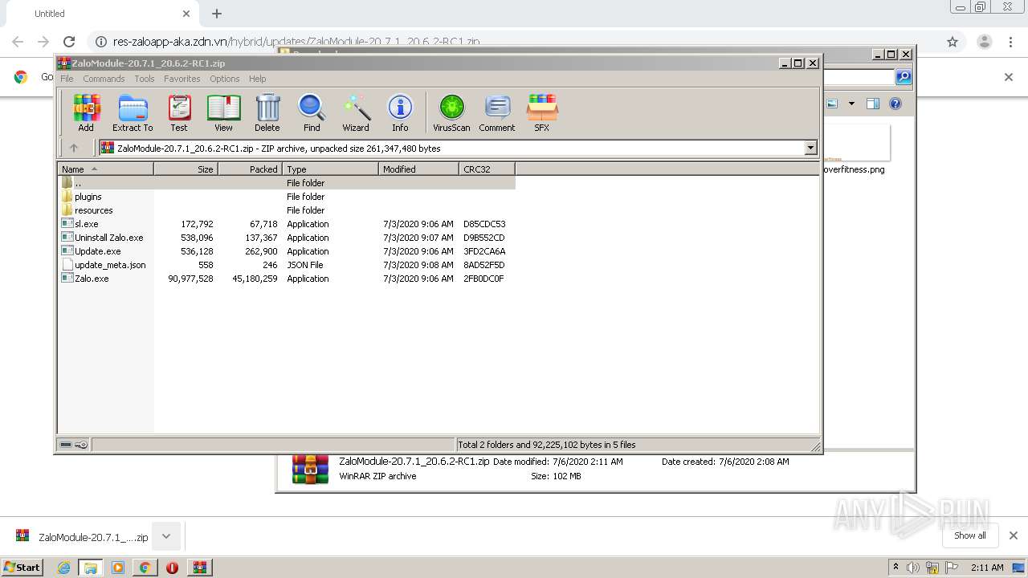The height and width of the screenshot is (578, 1028).
Task: Bookmark page with star icon
Action: [953, 42]
